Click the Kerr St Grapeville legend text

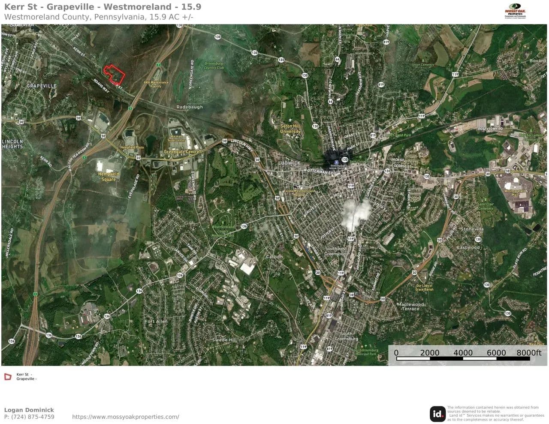27,376
